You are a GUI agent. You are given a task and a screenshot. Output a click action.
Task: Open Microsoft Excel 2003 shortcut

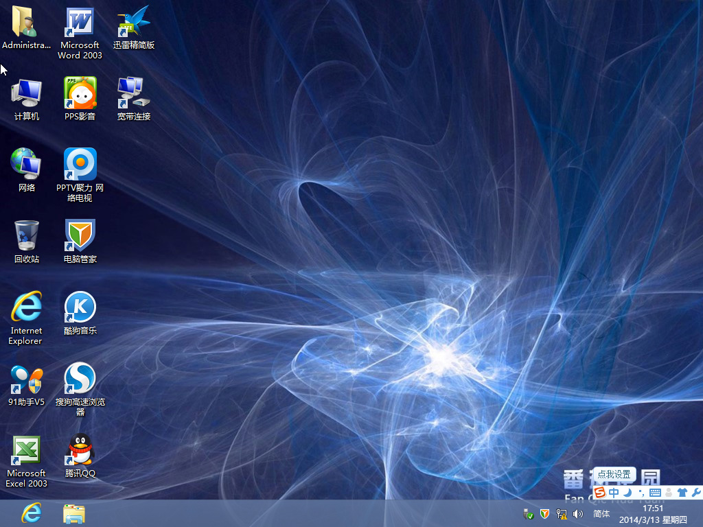coord(26,453)
